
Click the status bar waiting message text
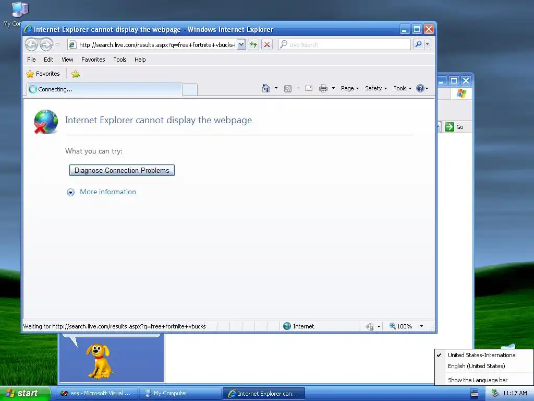tap(114, 326)
